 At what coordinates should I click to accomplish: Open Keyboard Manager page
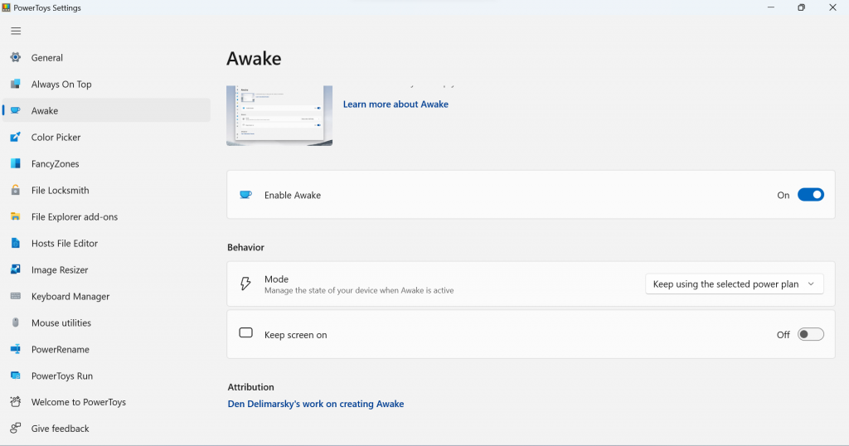(x=106, y=296)
